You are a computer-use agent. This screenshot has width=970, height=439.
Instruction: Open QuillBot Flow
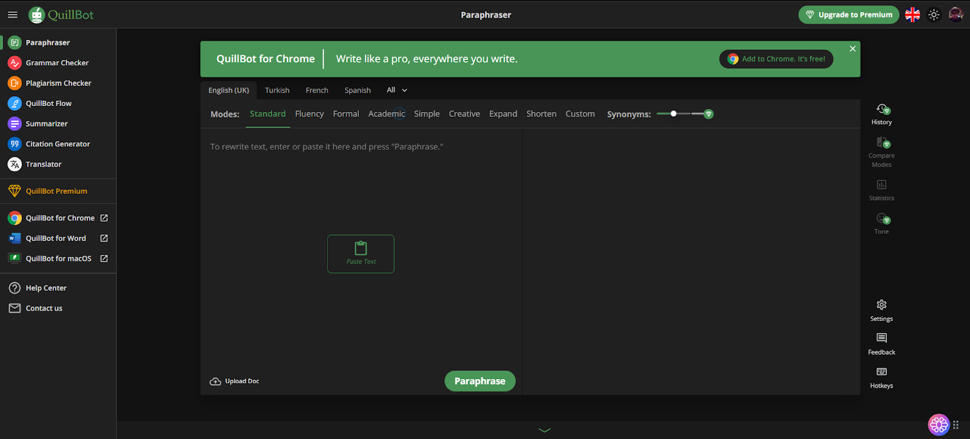[58, 104]
